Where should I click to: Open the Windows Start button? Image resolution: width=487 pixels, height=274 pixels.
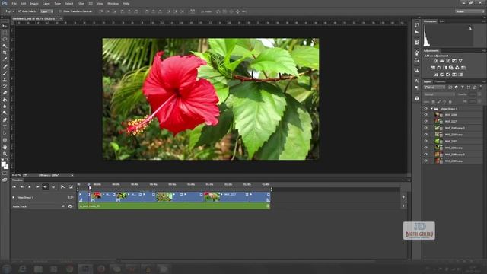(x=7, y=269)
